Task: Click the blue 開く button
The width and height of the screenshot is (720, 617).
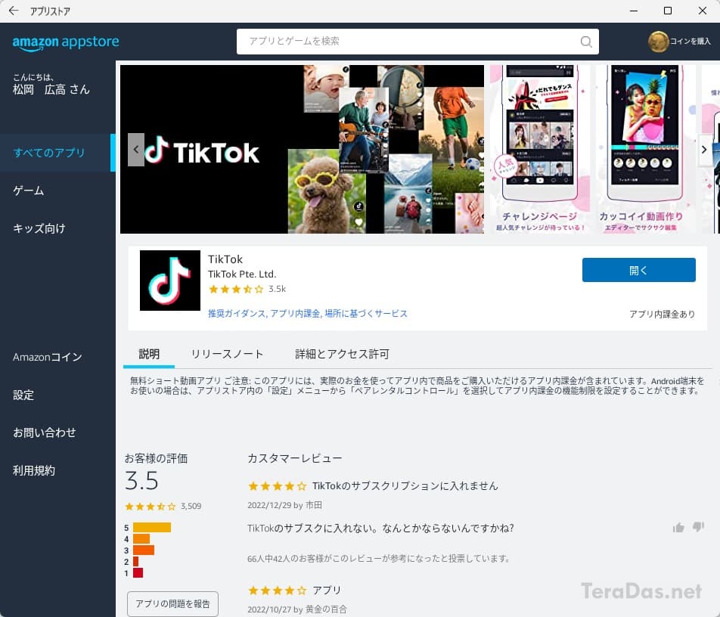Action: pyautogui.click(x=639, y=270)
